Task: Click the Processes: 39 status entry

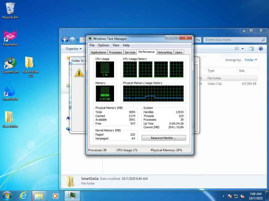Action: pos(97,150)
